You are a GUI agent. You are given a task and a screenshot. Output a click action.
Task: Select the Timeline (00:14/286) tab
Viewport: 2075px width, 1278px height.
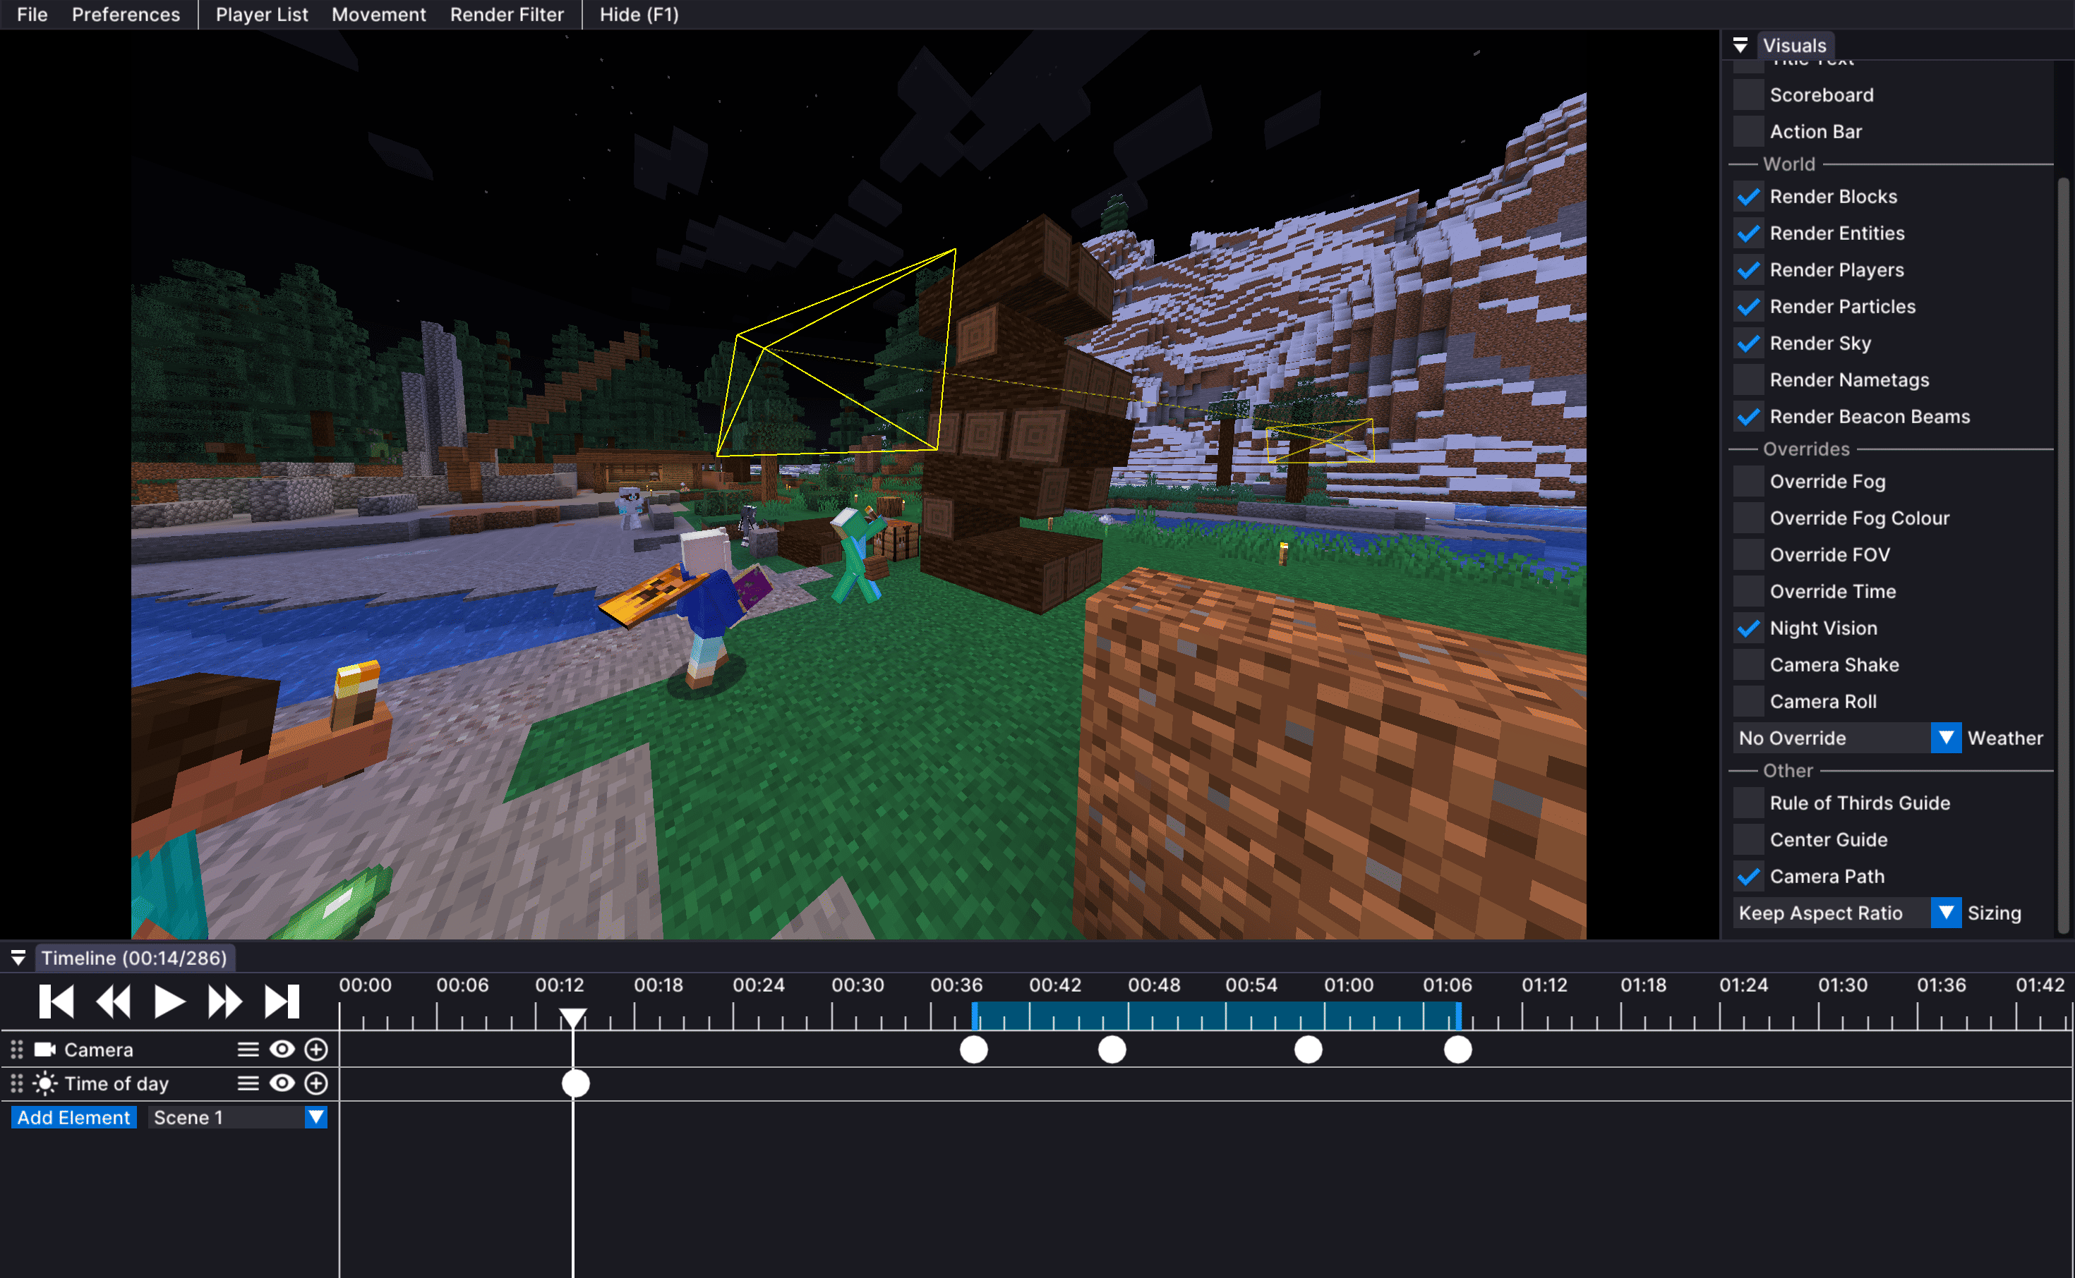tap(134, 958)
